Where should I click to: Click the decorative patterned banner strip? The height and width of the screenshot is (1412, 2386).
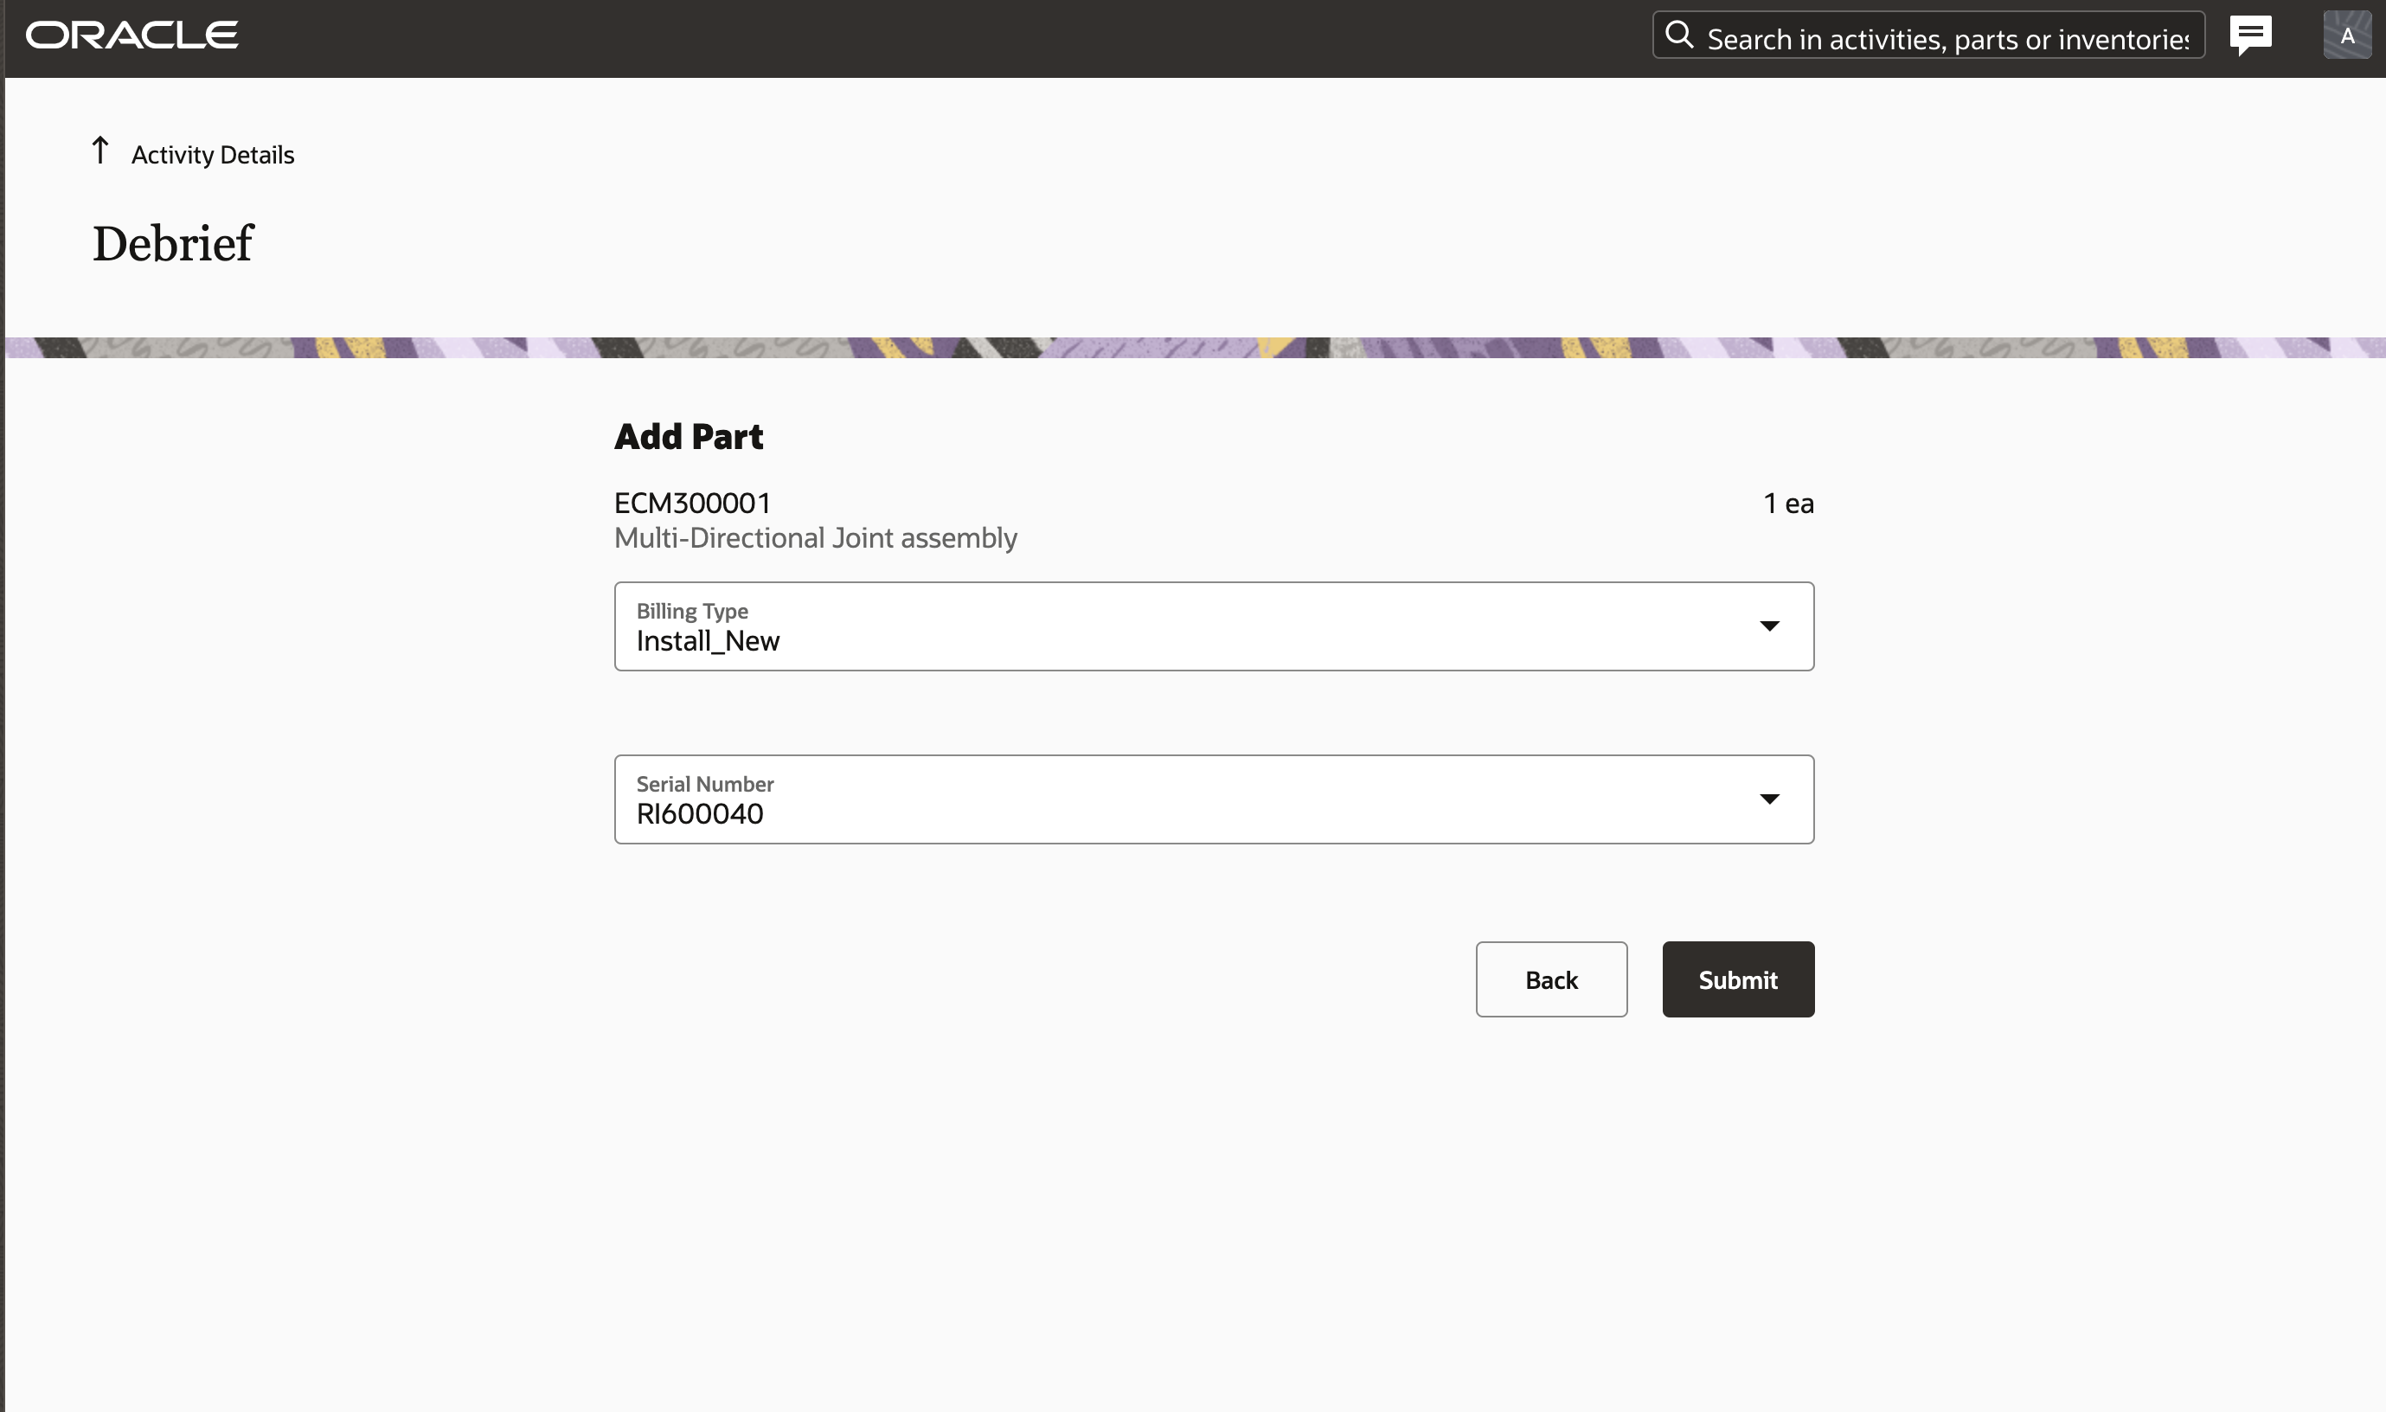point(1193,349)
